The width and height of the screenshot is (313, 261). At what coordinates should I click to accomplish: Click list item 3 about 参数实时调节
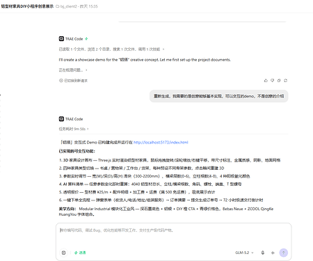(154, 176)
